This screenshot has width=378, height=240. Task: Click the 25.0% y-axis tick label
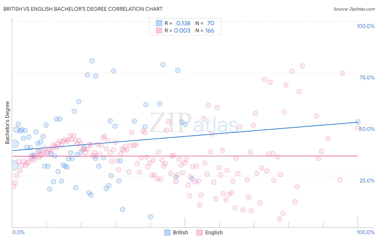[367, 181]
